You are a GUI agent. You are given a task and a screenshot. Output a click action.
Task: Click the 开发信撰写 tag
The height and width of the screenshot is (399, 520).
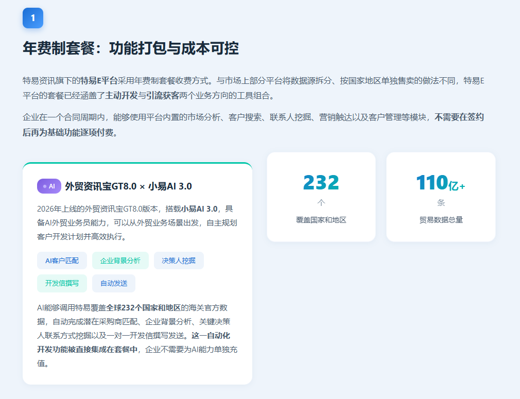(62, 283)
